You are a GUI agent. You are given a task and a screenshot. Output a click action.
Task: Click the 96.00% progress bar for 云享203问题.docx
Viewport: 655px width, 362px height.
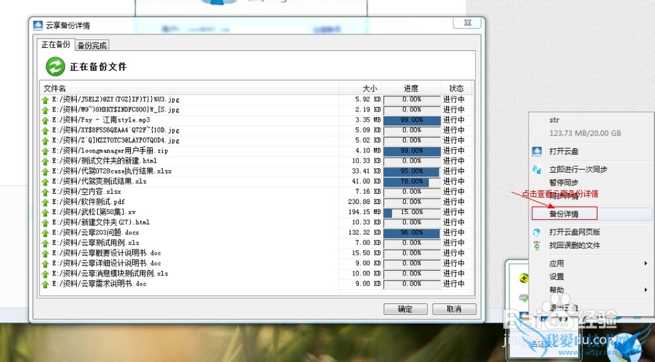[412, 233]
